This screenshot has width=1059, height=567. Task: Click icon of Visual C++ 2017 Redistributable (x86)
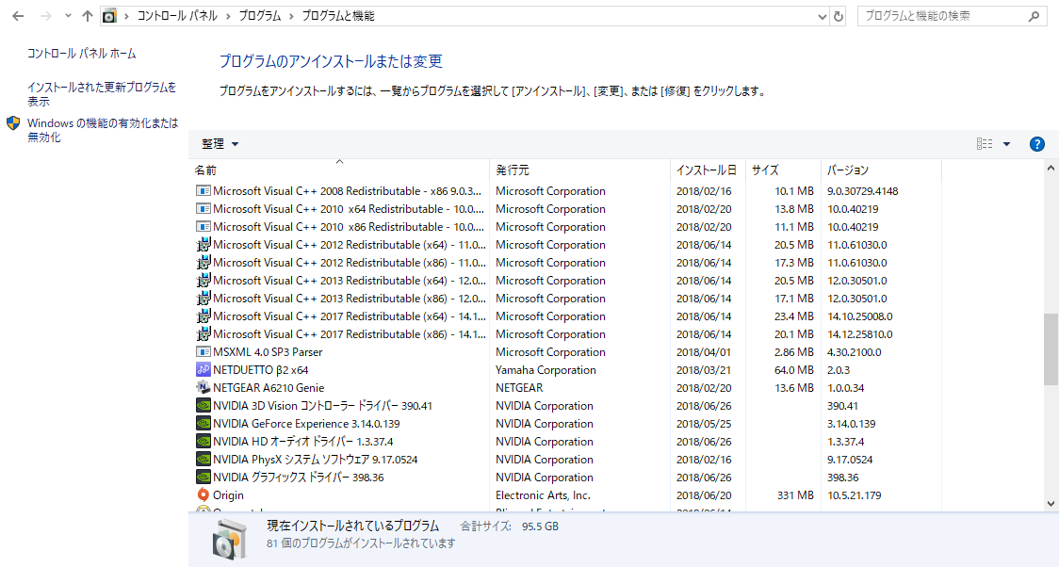point(203,334)
